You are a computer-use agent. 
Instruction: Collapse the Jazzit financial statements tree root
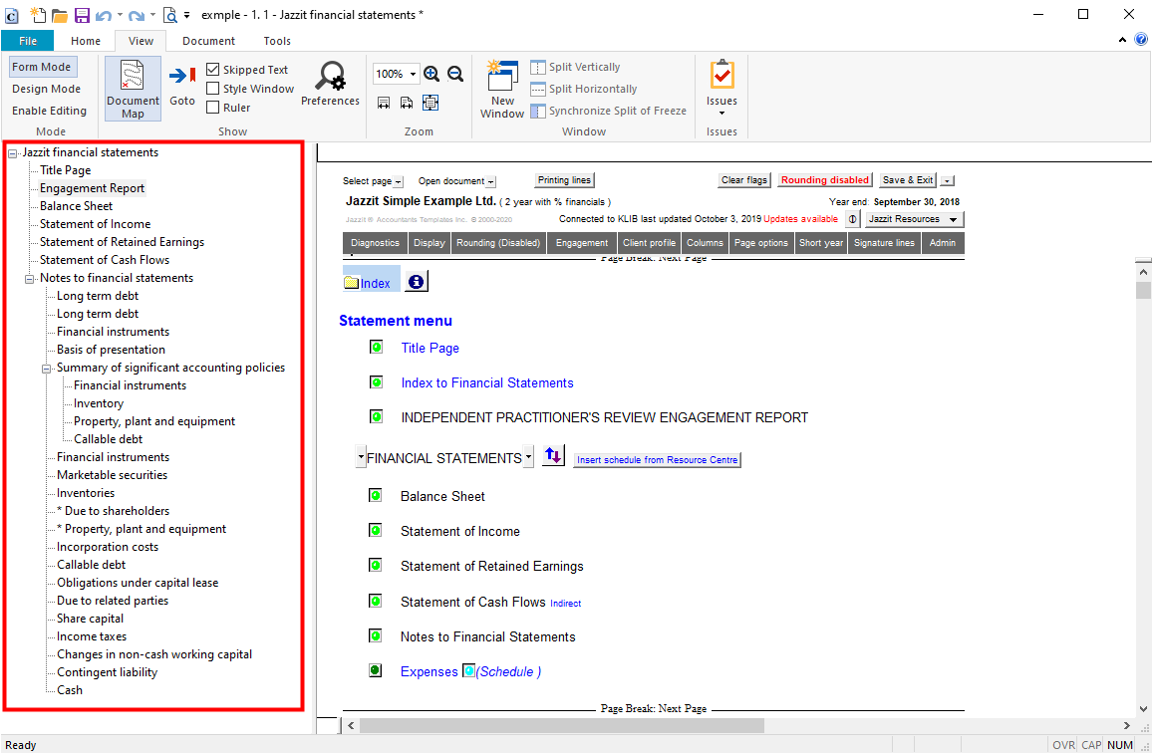coord(13,152)
